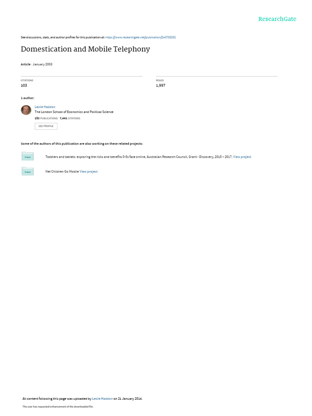Click the 183 publications stat
312x416 pixels.
(x=46, y=118)
